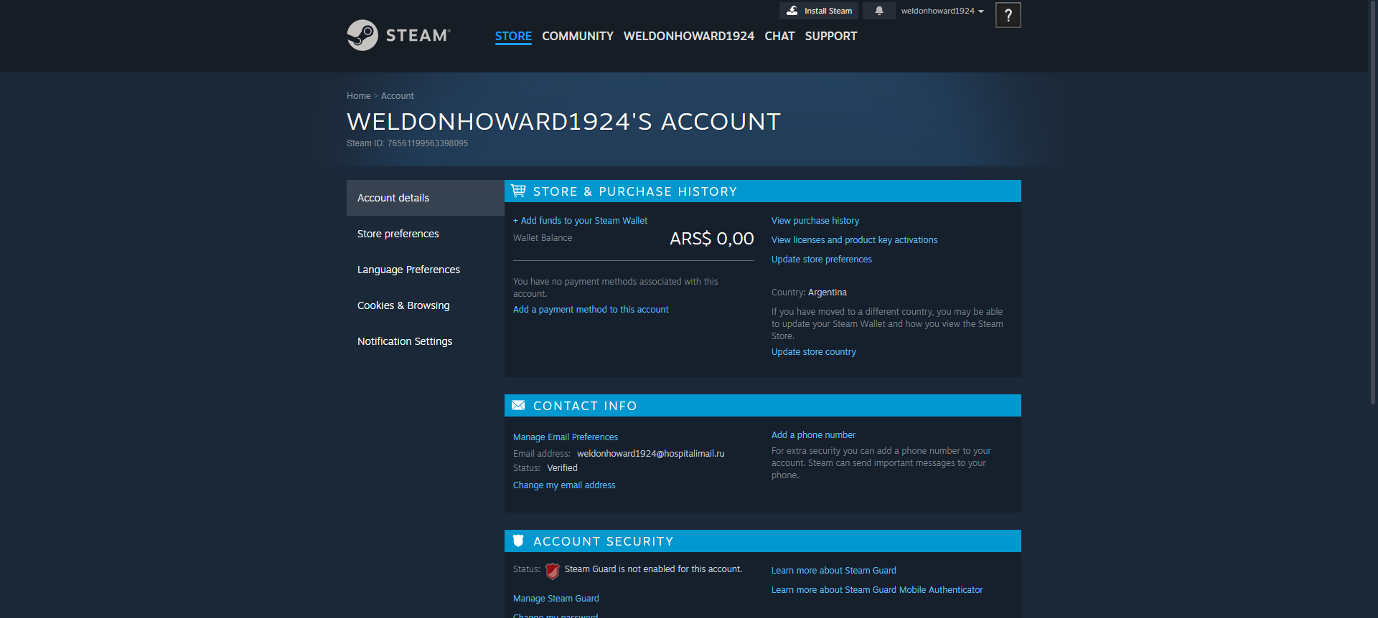The image size is (1378, 618).
Task: Select Cookies & Browsing in sidebar
Action: 426,305
